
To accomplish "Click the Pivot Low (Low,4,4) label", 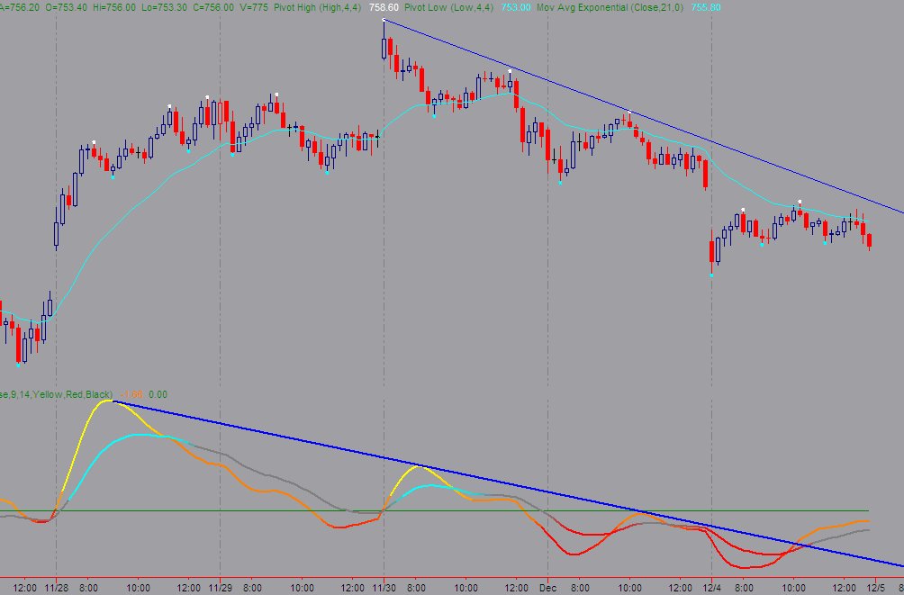I will click(448, 7).
